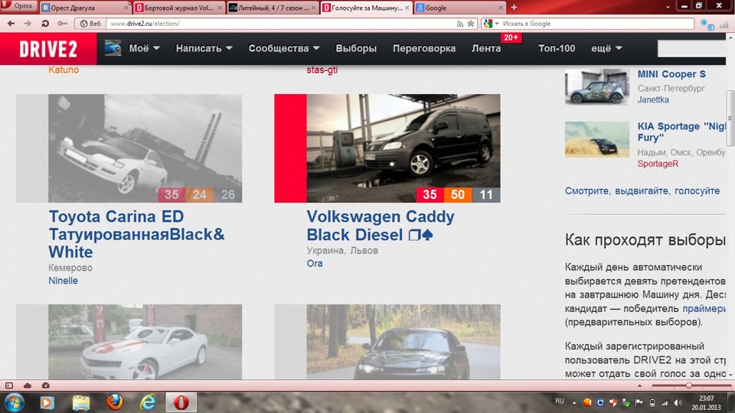Open the Toyota Carina ED car photo

tap(145, 148)
